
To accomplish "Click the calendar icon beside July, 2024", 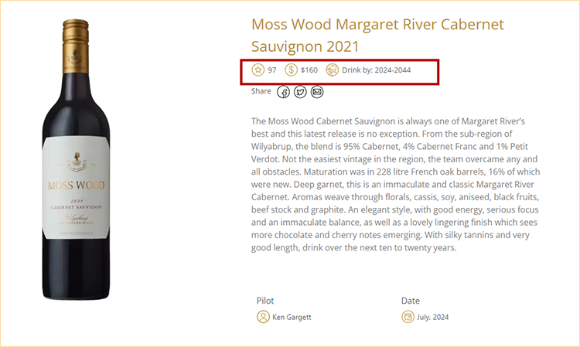I will (408, 317).
